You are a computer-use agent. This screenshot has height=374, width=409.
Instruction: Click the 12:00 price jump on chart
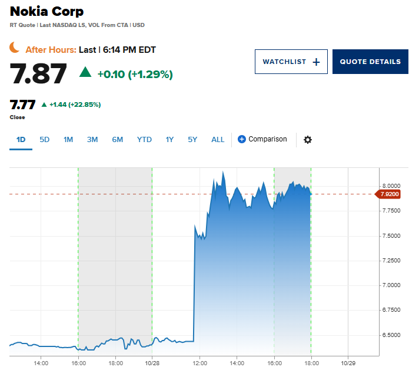(194, 282)
